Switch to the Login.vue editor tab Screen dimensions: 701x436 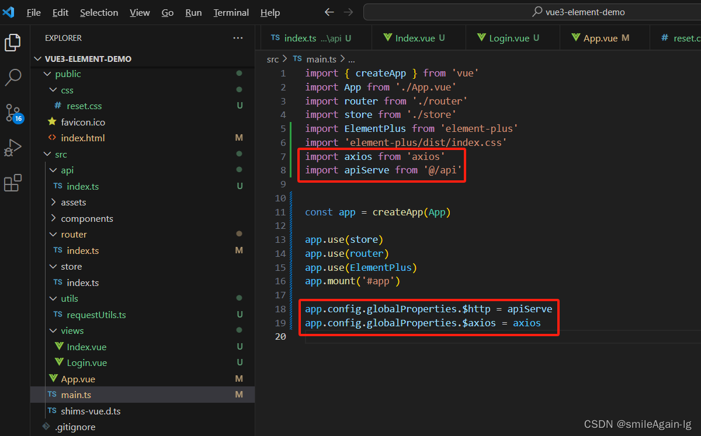pyautogui.click(x=509, y=38)
